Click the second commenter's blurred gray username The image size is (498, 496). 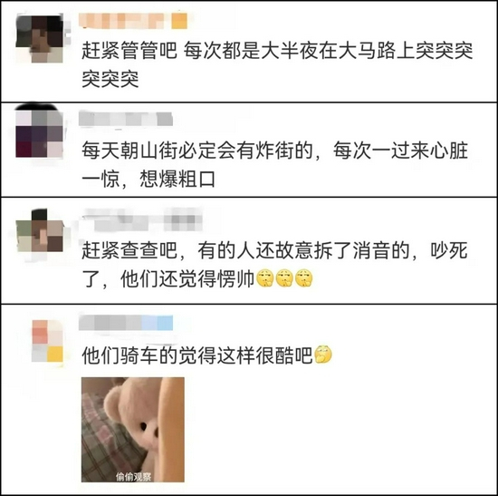pyautogui.click(x=126, y=119)
